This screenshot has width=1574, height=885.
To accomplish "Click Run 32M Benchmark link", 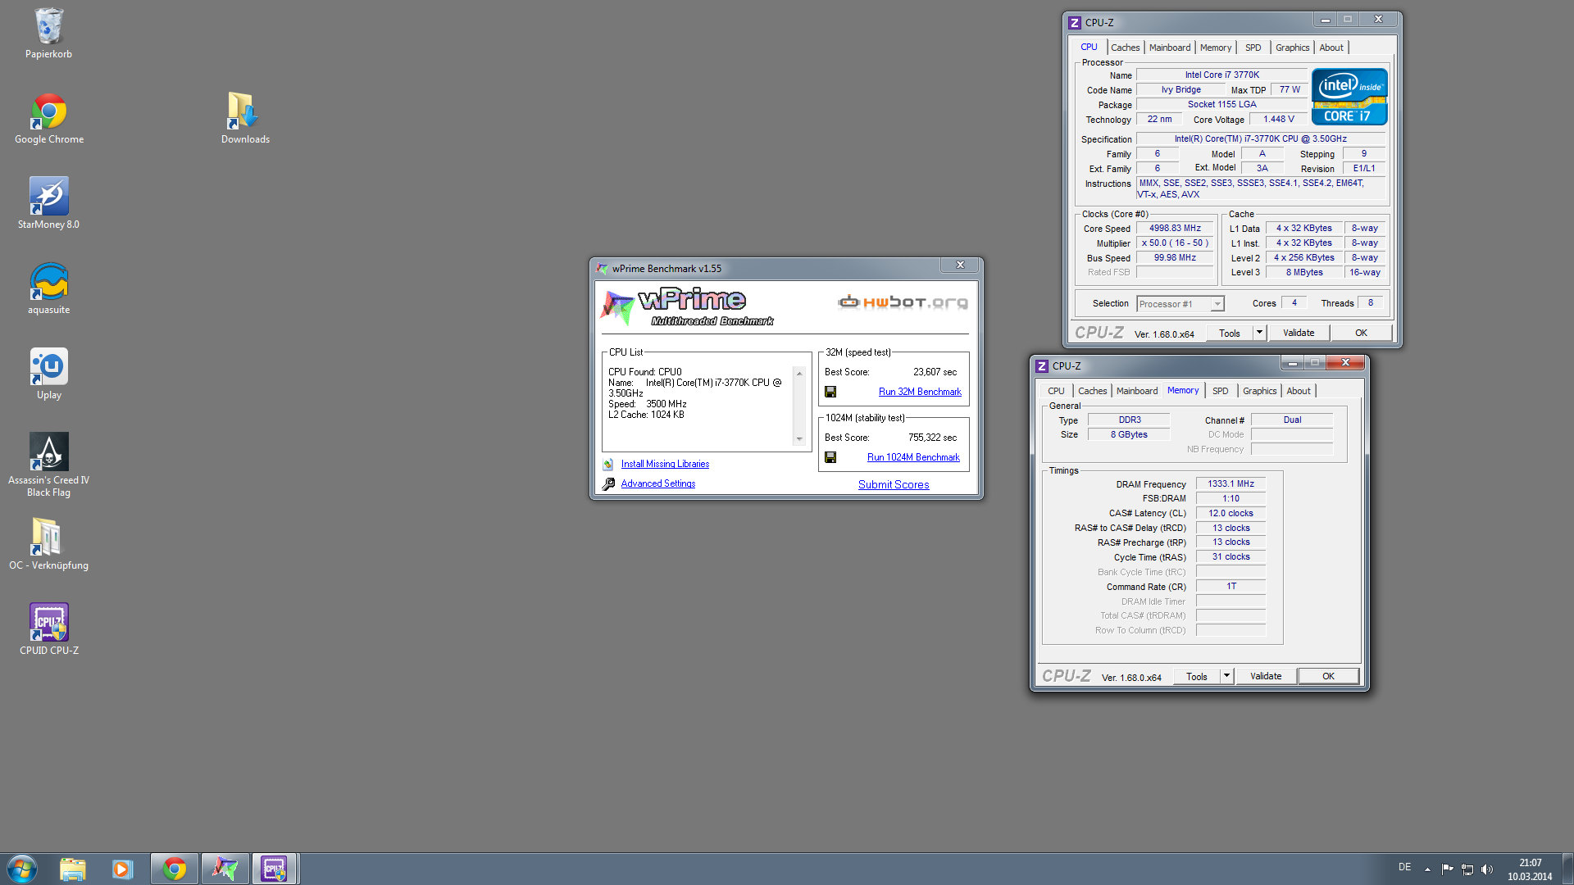I will (920, 392).
